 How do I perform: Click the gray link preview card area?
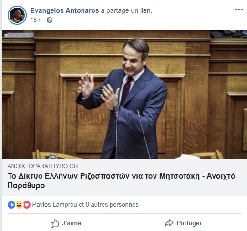124,177
